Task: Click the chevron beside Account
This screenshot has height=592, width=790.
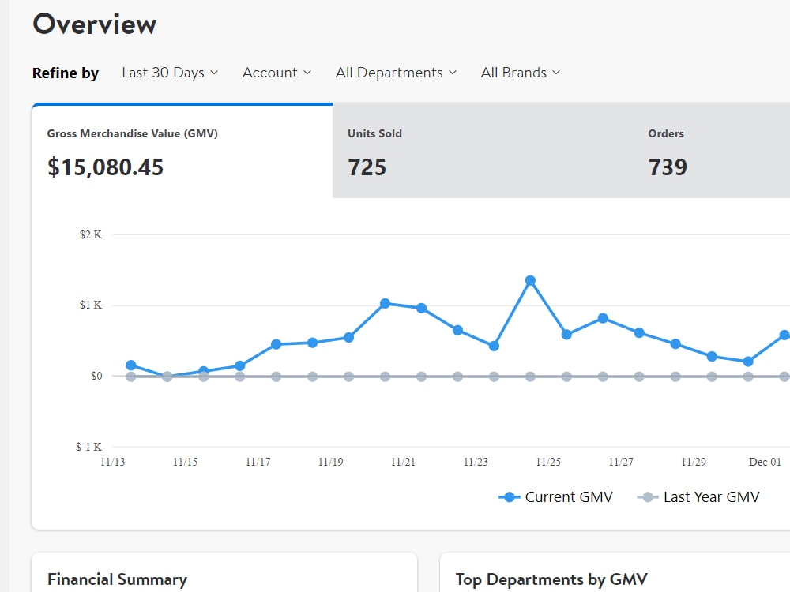Action: click(x=307, y=73)
